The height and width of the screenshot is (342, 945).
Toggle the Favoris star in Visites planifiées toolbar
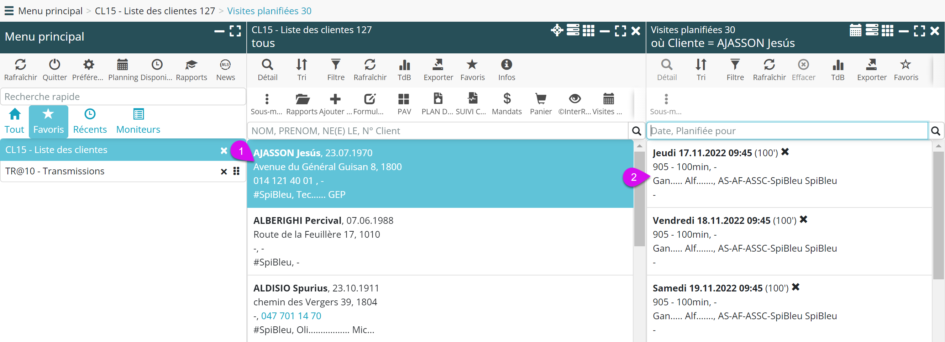906,65
